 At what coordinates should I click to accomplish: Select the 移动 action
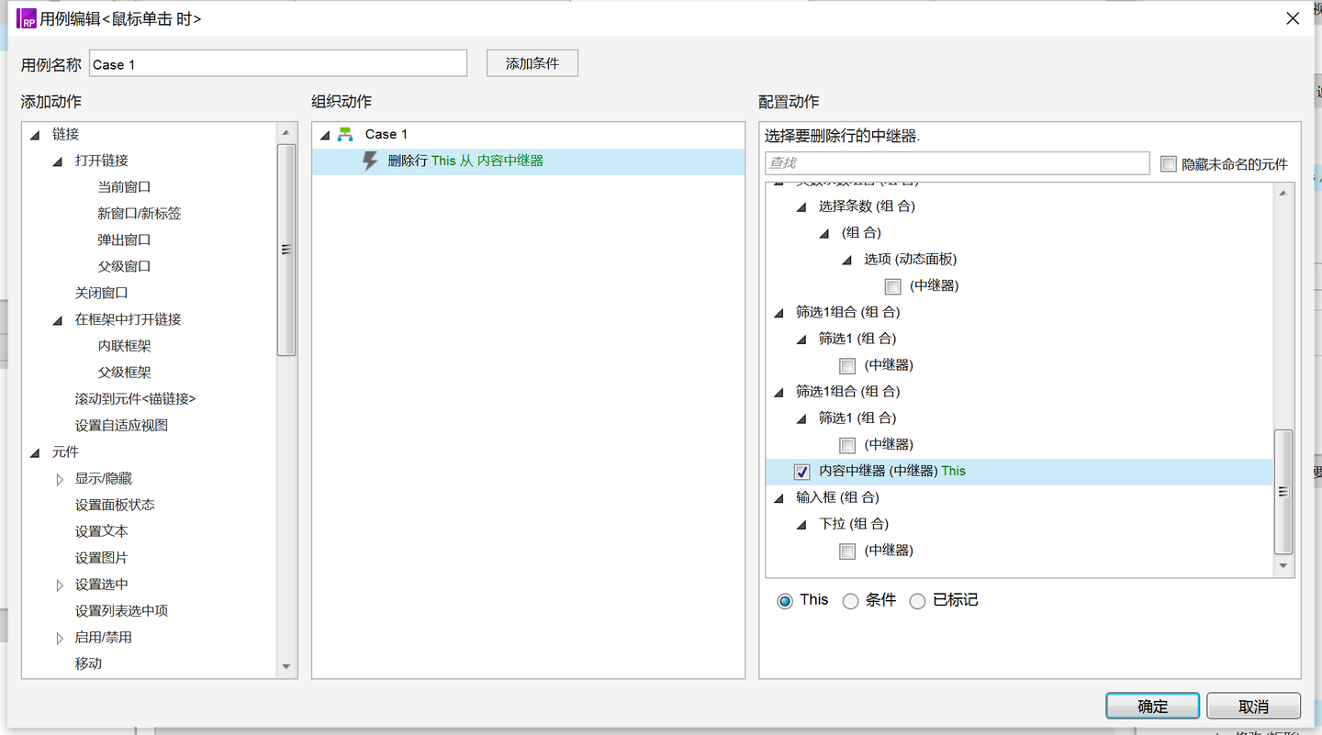(x=88, y=664)
